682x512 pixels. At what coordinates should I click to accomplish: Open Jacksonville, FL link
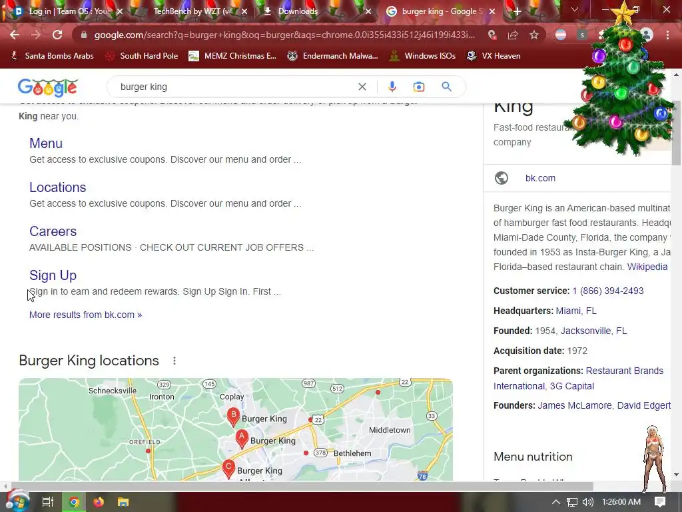593,331
